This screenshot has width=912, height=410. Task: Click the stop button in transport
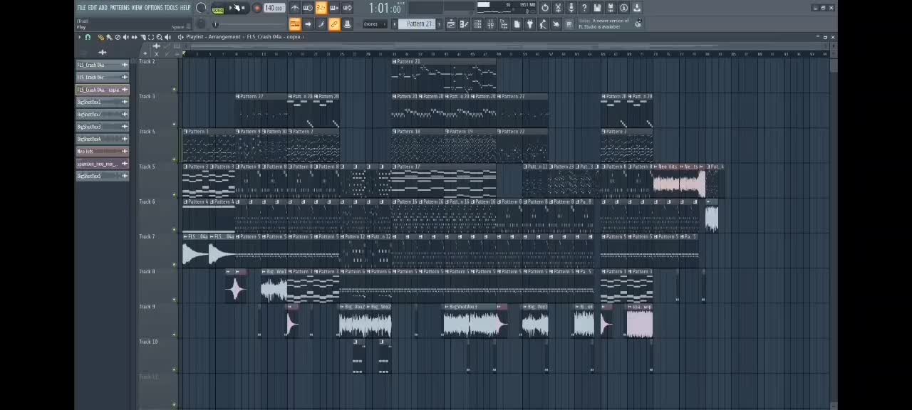[243, 8]
